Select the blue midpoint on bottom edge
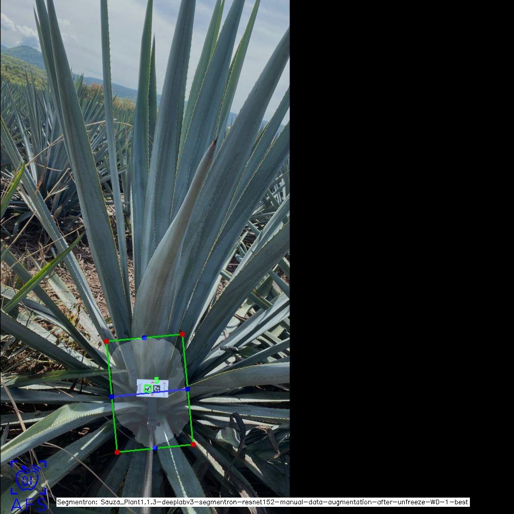 point(155,448)
